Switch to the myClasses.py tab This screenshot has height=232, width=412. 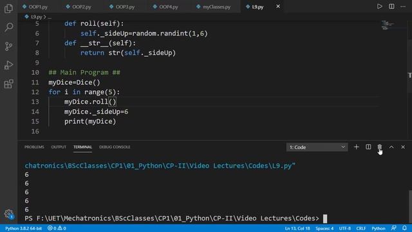[214, 7]
